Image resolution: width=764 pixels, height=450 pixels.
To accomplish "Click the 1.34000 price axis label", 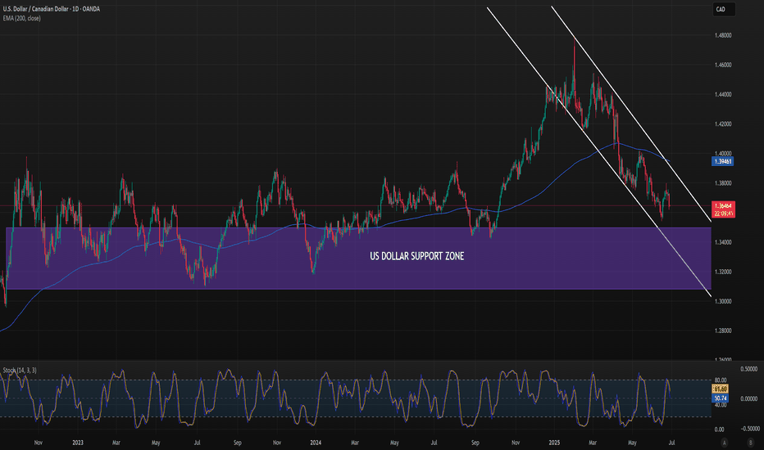I will [723, 242].
